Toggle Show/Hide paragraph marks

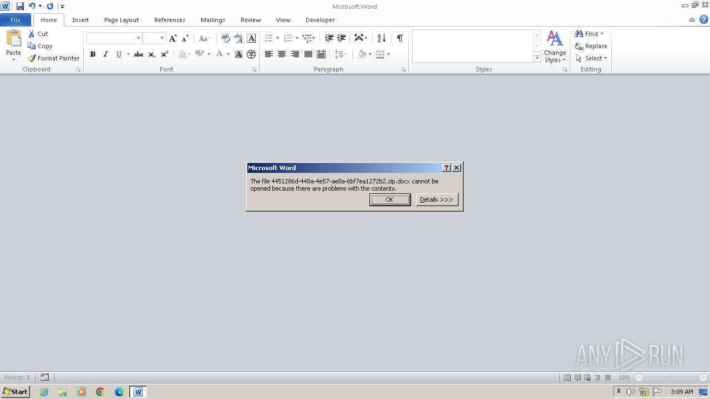tap(399, 38)
